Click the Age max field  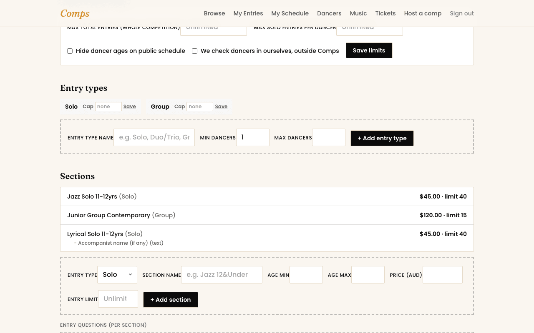tap(368, 275)
